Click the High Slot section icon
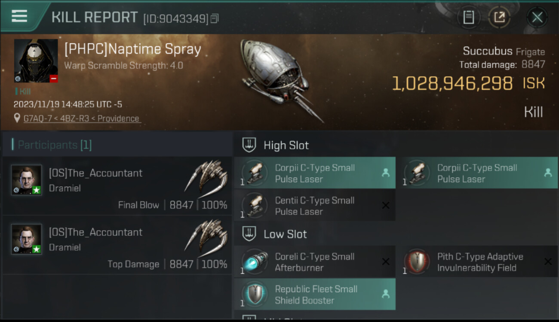Screen dimensions: 559x322 click(249, 145)
